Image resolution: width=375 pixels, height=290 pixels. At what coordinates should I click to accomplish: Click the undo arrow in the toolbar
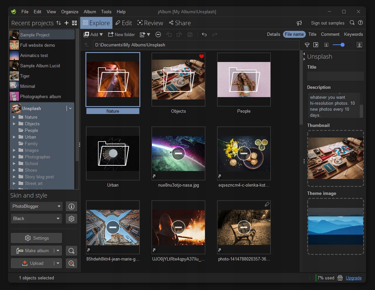pyautogui.click(x=204, y=34)
